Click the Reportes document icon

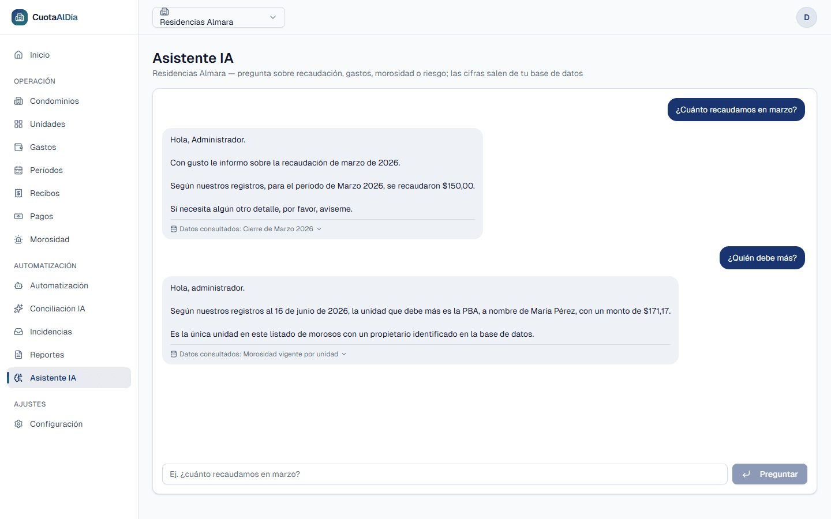18,355
